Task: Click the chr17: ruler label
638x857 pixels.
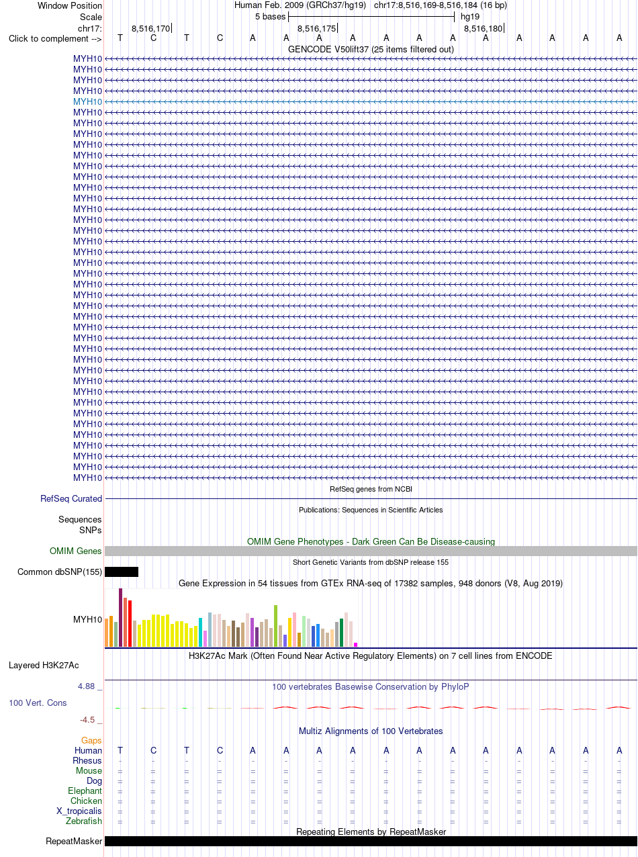Action: pyautogui.click(x=90, y=28)
